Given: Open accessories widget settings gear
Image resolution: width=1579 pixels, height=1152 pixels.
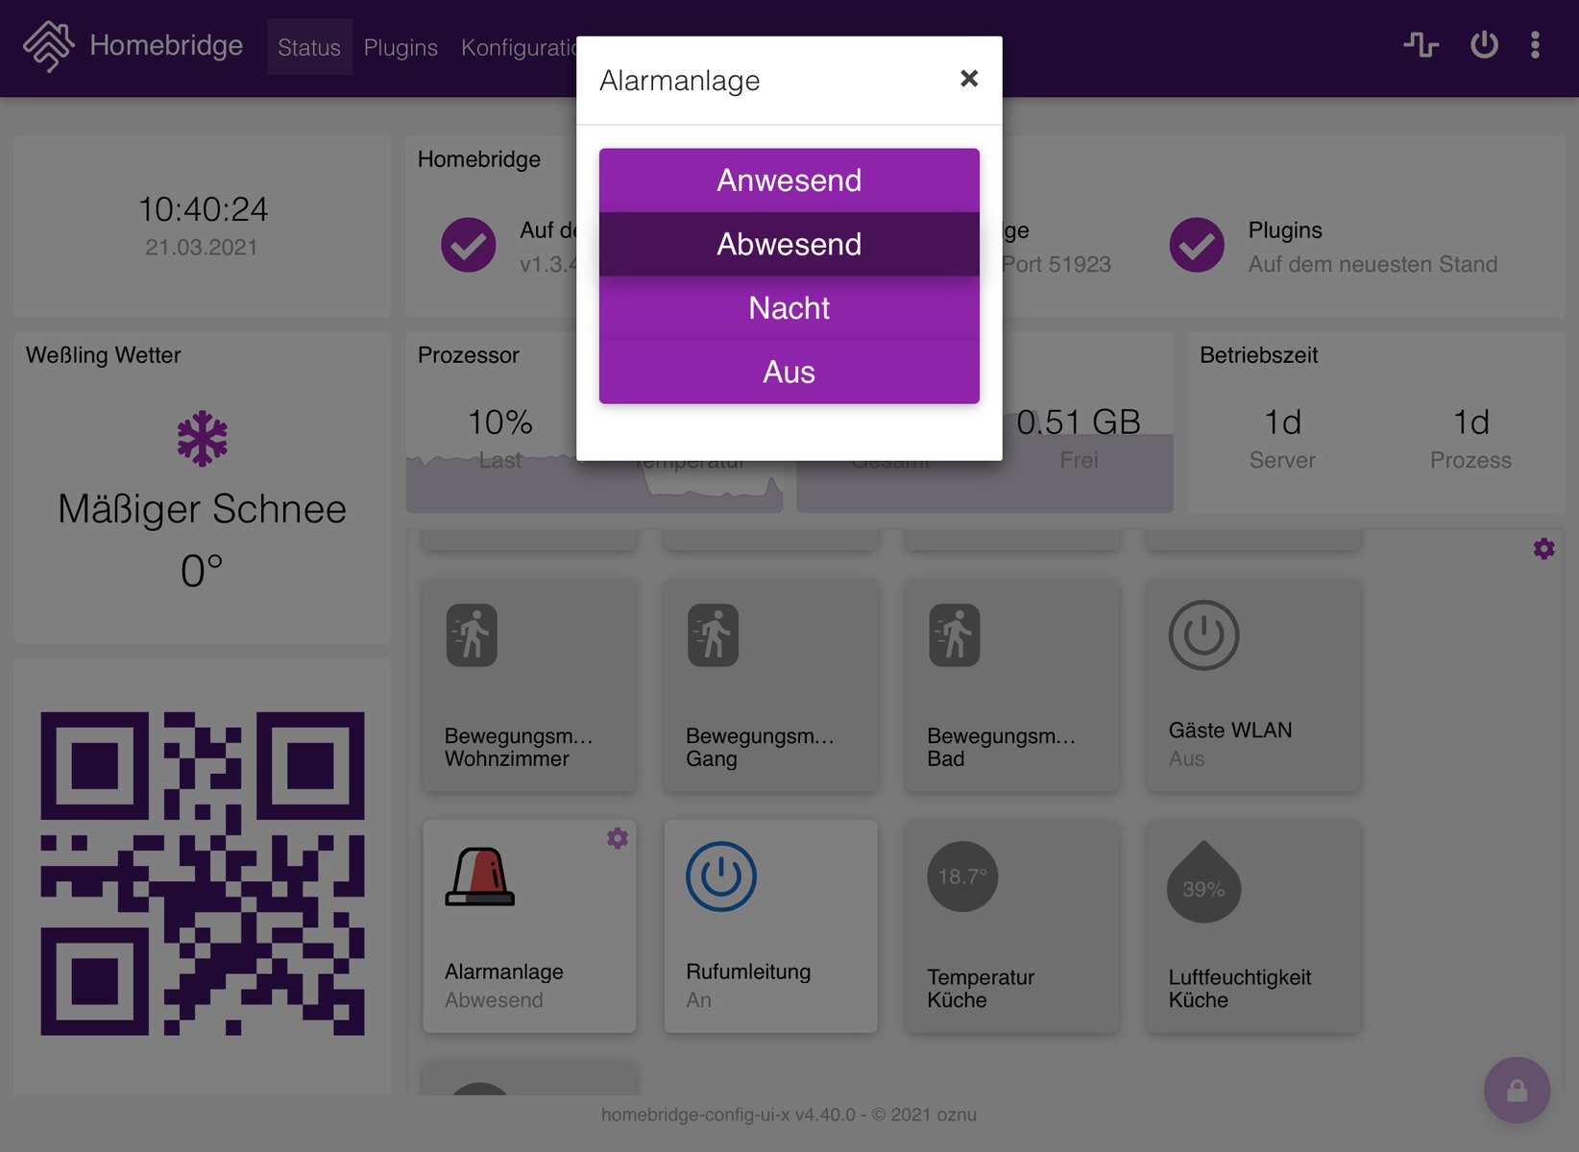Looking at the screenshot, I should (x=1543, y=548).
